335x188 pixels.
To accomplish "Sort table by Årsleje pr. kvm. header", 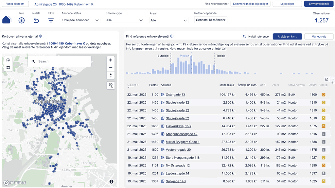I will click(247, 85).
